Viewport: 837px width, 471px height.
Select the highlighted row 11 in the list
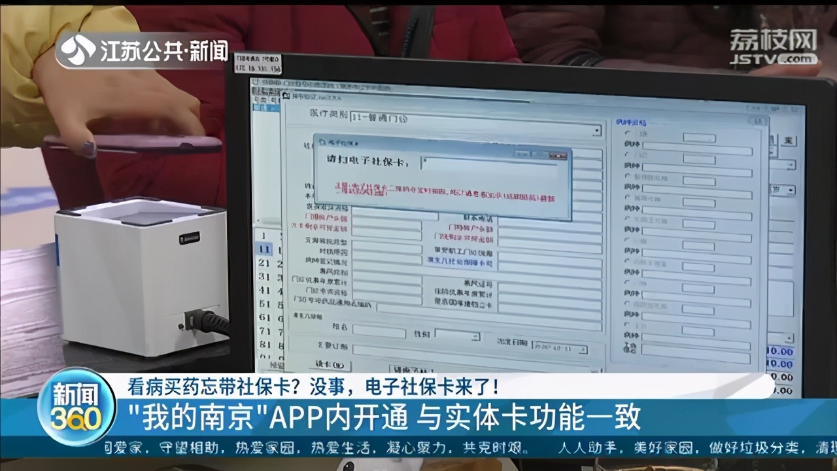(264, 249)
